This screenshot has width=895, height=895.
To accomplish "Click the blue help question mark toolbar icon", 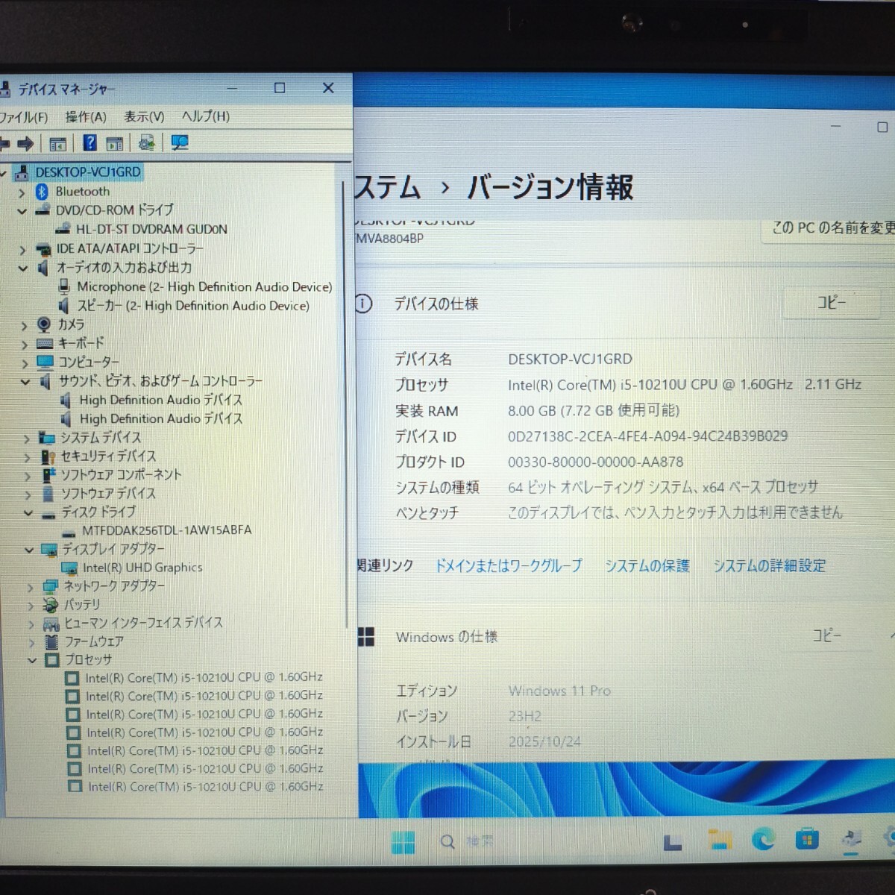I will coord(89,142).
